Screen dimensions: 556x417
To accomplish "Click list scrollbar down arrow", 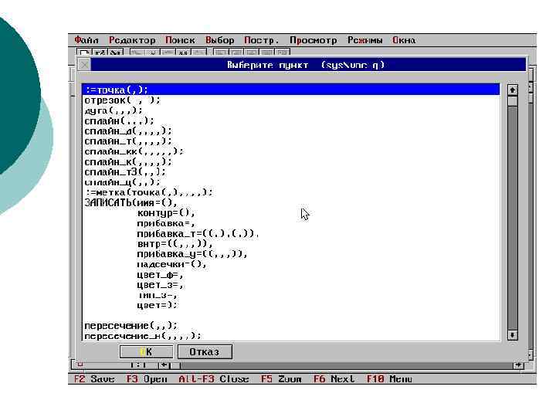I will (512, 334).
